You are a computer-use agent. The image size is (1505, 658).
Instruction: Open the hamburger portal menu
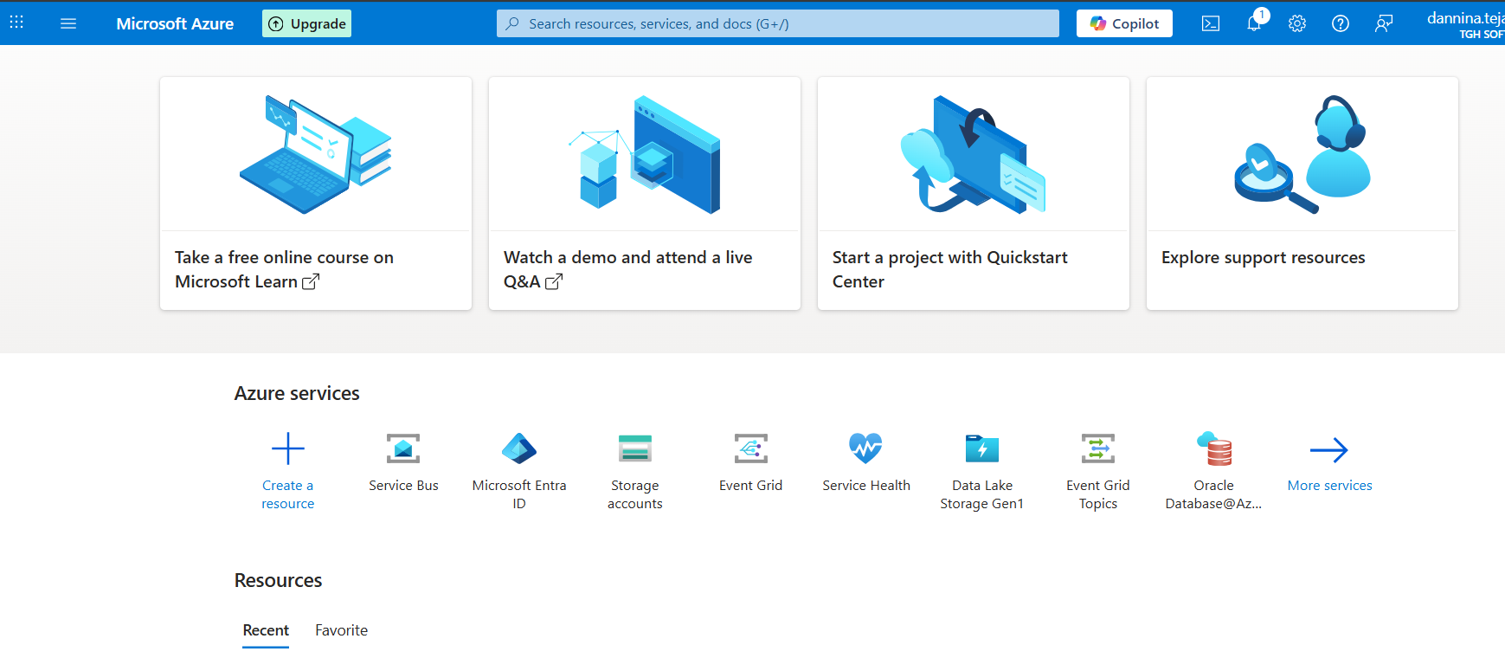(68, 23)
